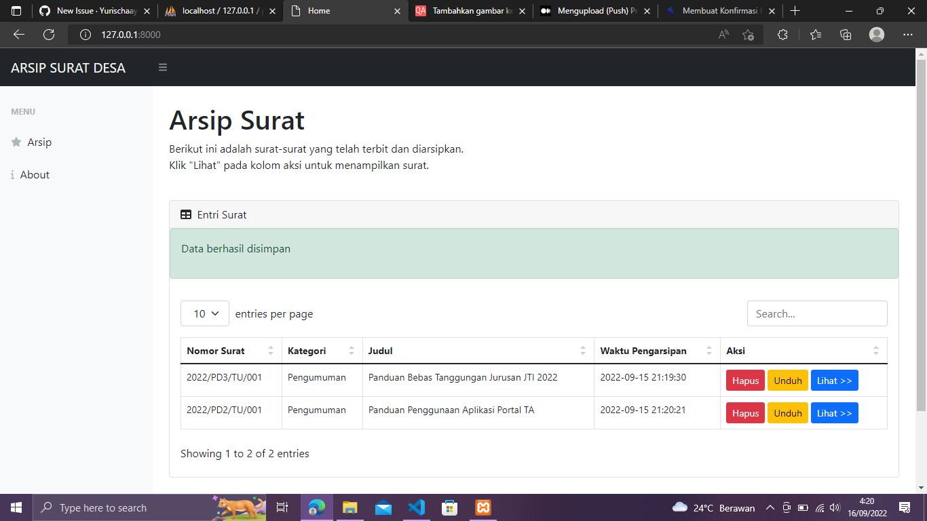Expand the sort arrows on the Judul column

pos(582,350)
